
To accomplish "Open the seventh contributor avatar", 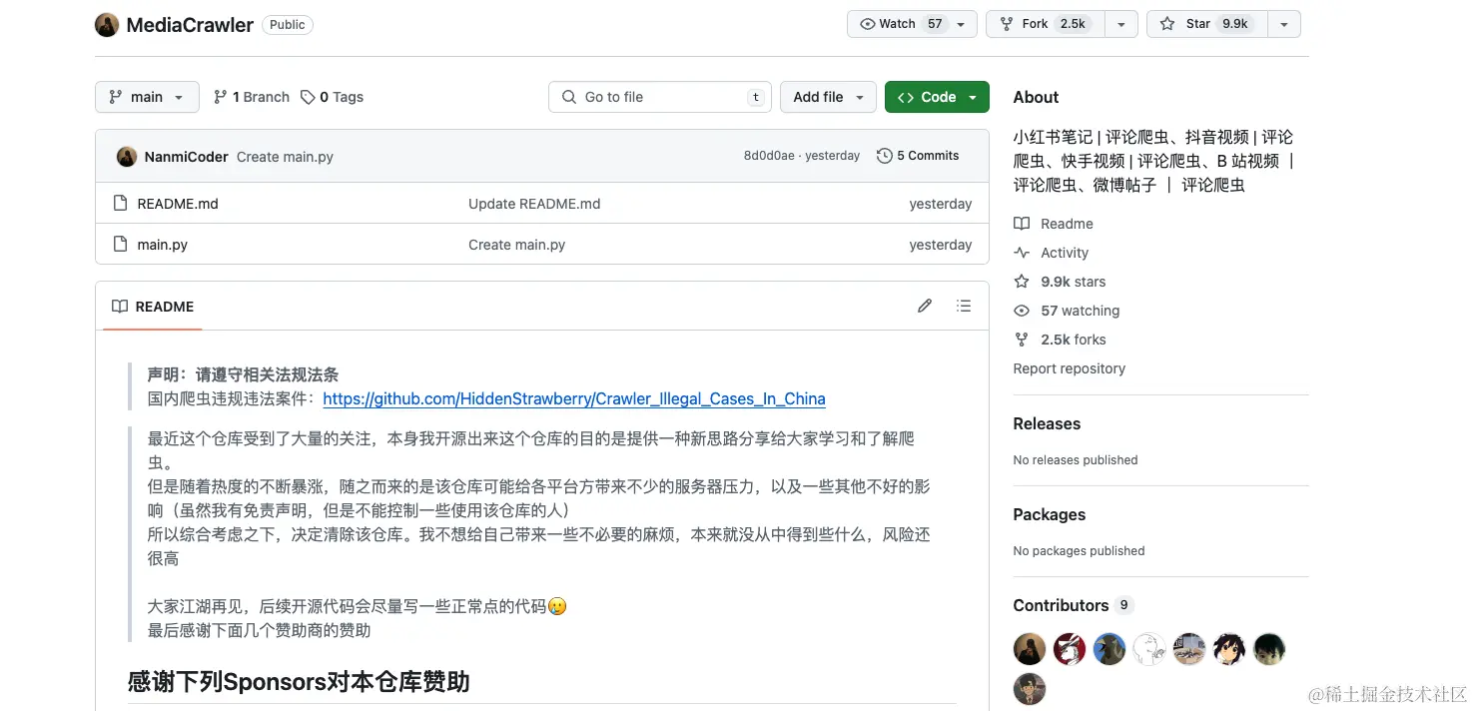I will (1269, 649).
